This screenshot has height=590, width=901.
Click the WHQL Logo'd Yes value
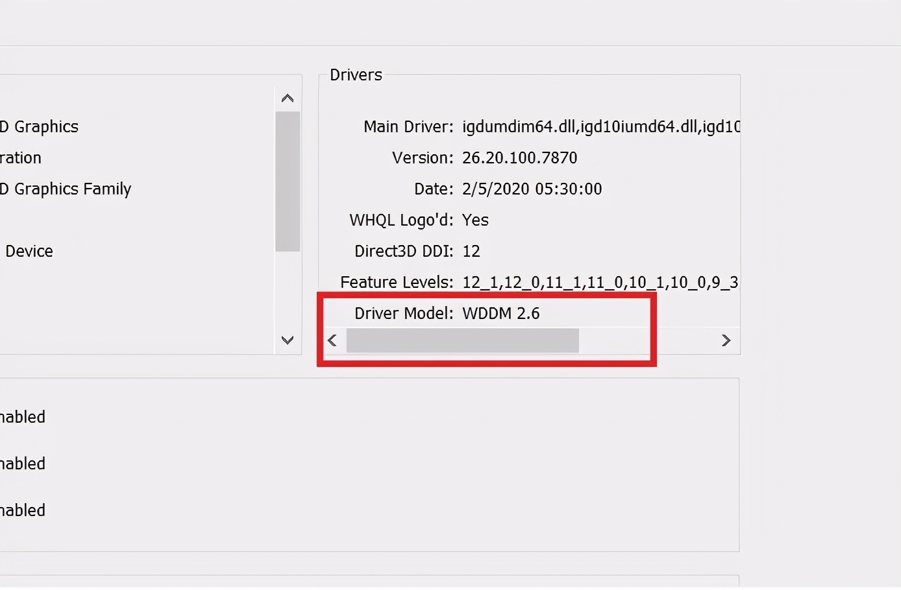pos(475,220)
